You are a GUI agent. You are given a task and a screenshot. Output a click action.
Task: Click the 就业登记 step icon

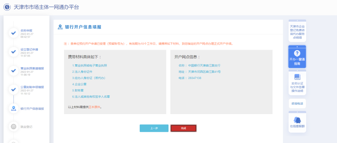pyautogui.click(x=13, y=127)
